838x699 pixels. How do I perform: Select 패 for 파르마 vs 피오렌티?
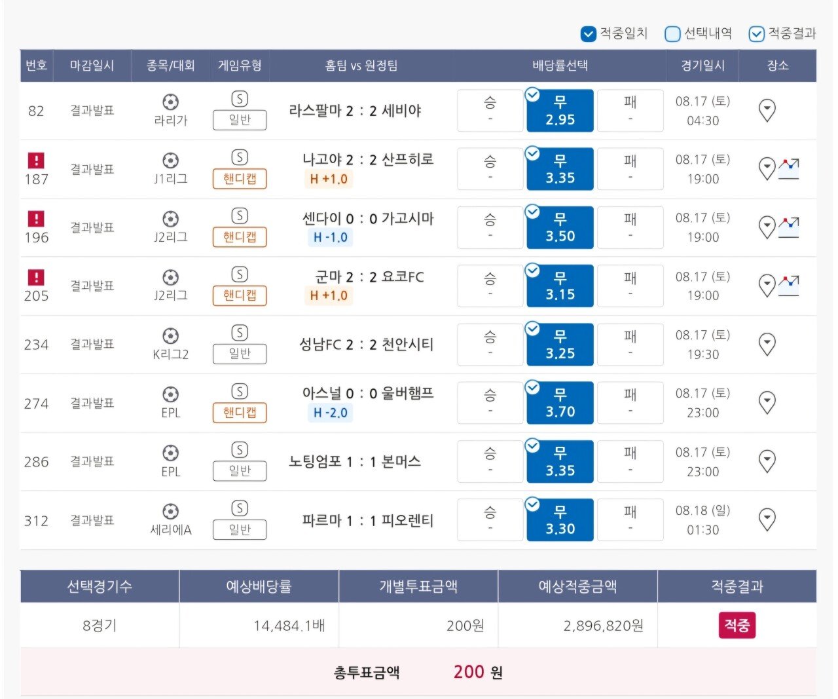click(630, 520)
